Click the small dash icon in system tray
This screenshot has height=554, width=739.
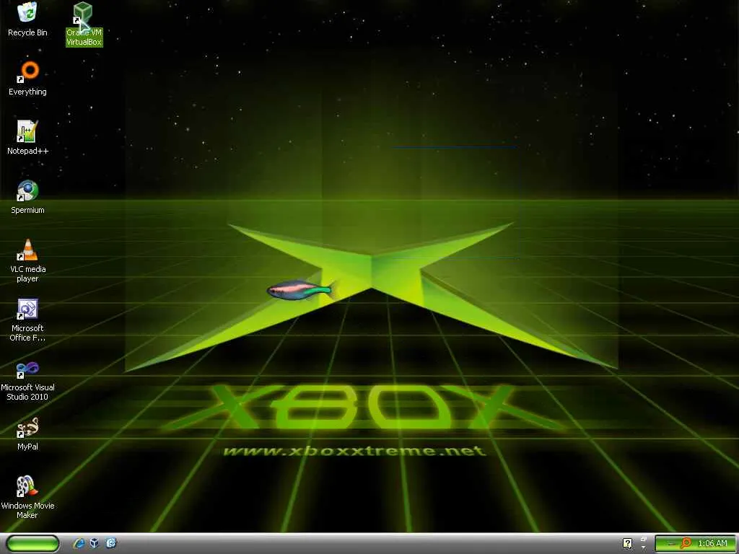coord(672,544)
